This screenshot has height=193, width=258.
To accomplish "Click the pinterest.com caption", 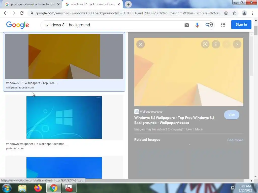I will tap(15, 148).
